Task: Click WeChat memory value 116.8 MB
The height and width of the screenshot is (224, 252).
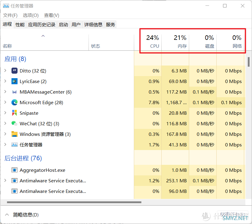Action: (176, 124)
